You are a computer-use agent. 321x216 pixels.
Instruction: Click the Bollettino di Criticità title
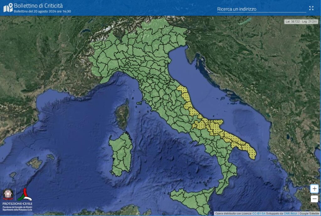tap(38, 6)
